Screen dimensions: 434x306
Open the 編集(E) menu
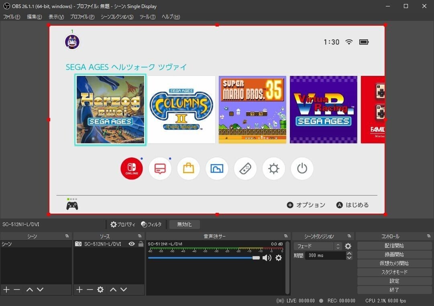click(34, 16)
